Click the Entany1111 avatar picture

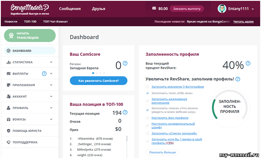click(222, 9)
